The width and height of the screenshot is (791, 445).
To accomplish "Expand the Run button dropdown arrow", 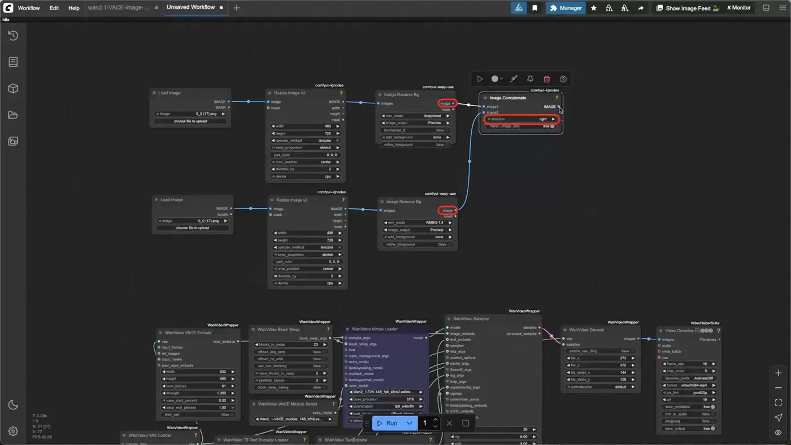I will pyautogui.click(x=410, y=423).
